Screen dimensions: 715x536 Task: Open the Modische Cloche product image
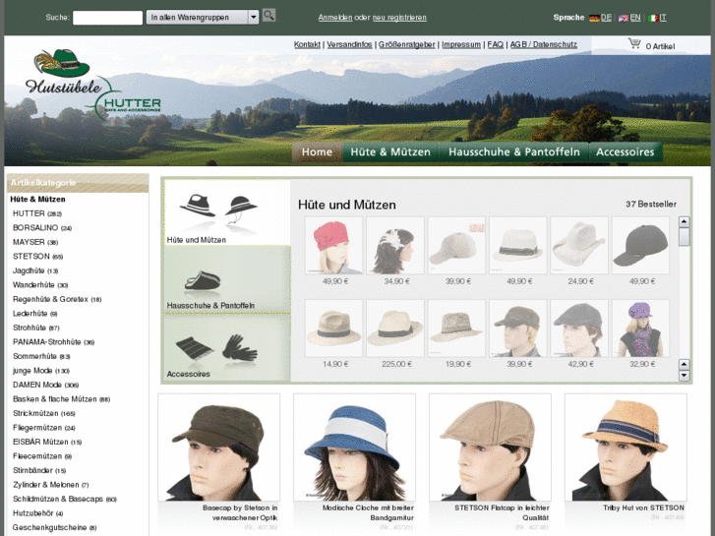(354, 447)
